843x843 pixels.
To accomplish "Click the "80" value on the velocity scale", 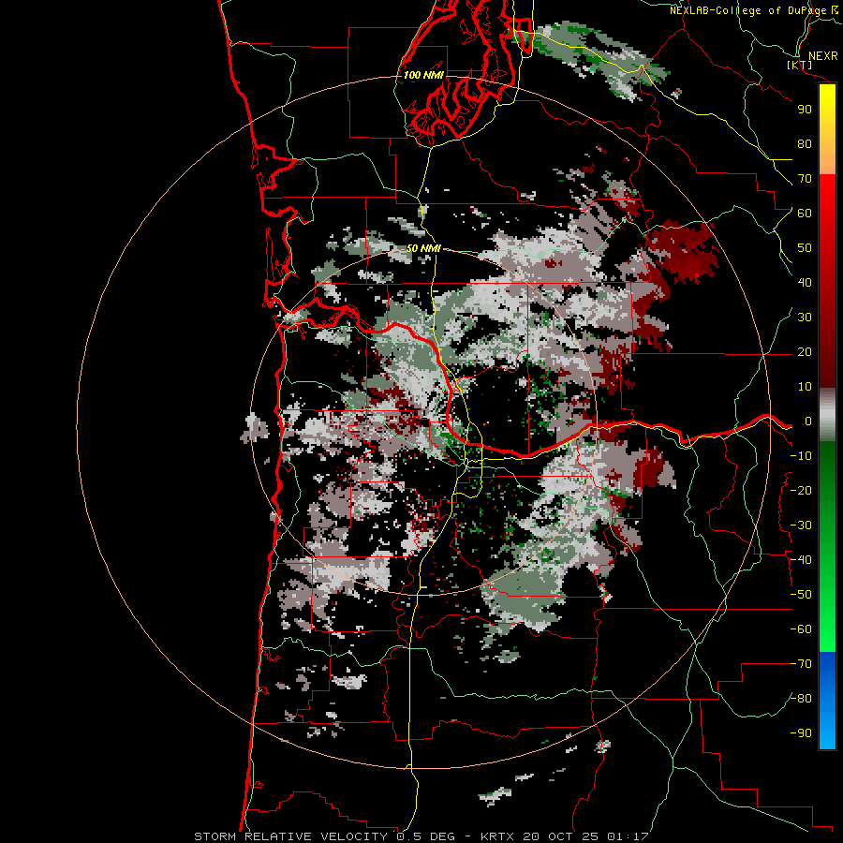I will click(x=805, y=144).
